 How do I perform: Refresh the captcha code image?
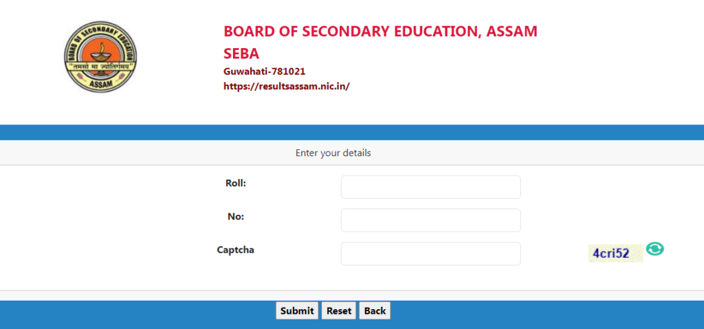point(655,249)
